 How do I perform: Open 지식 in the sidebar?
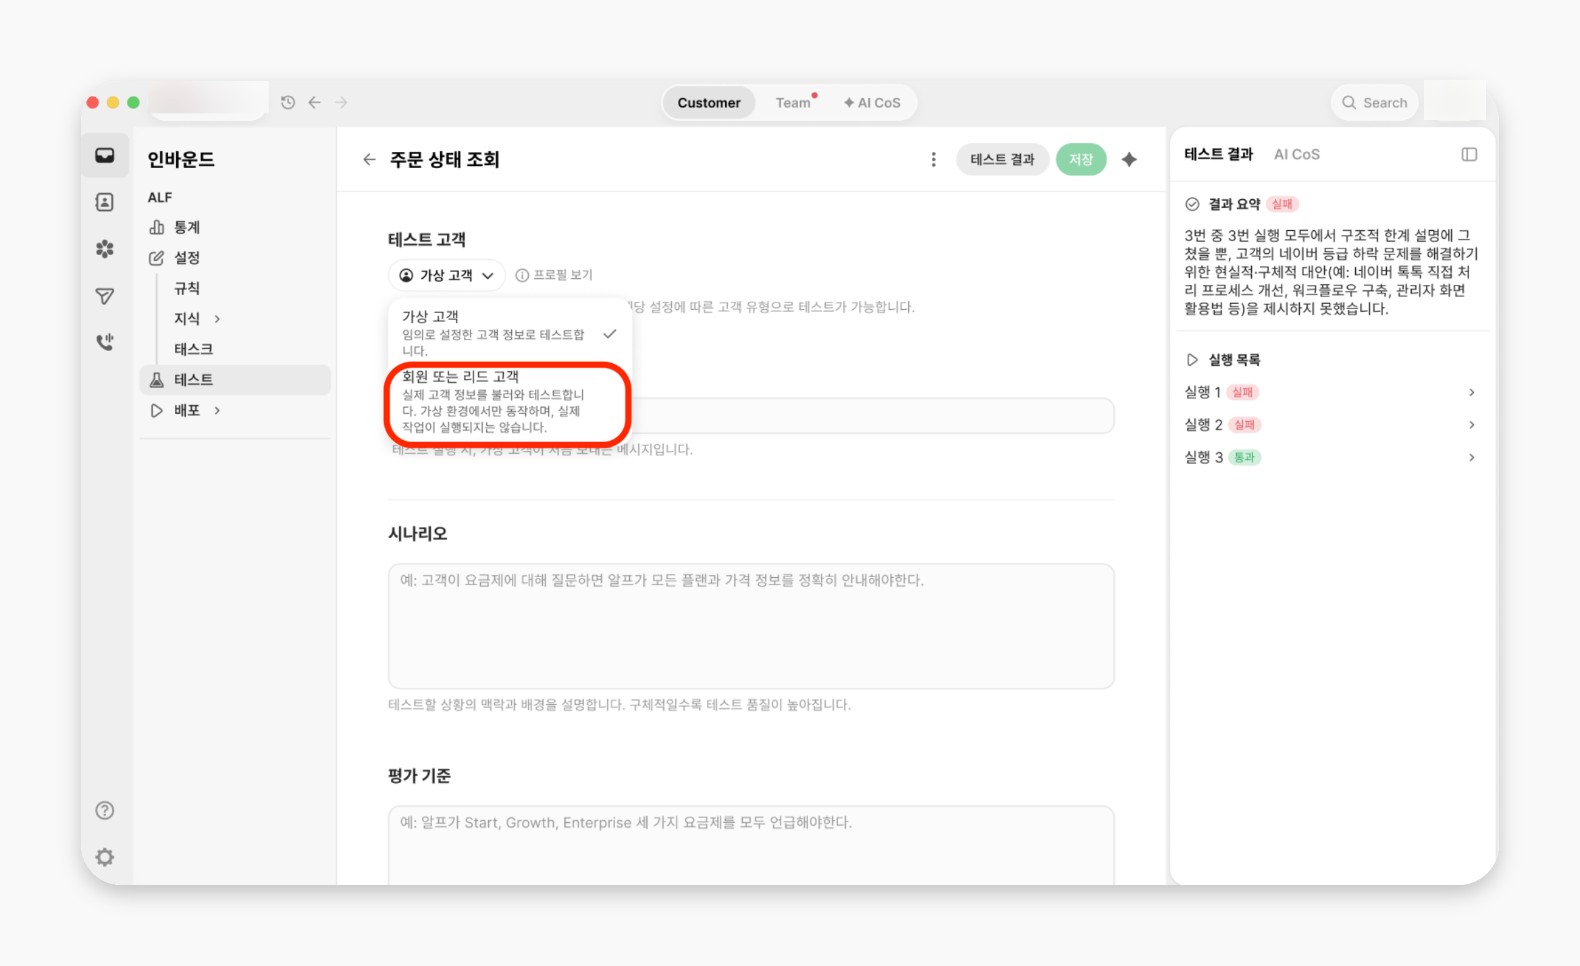[187, 319]
